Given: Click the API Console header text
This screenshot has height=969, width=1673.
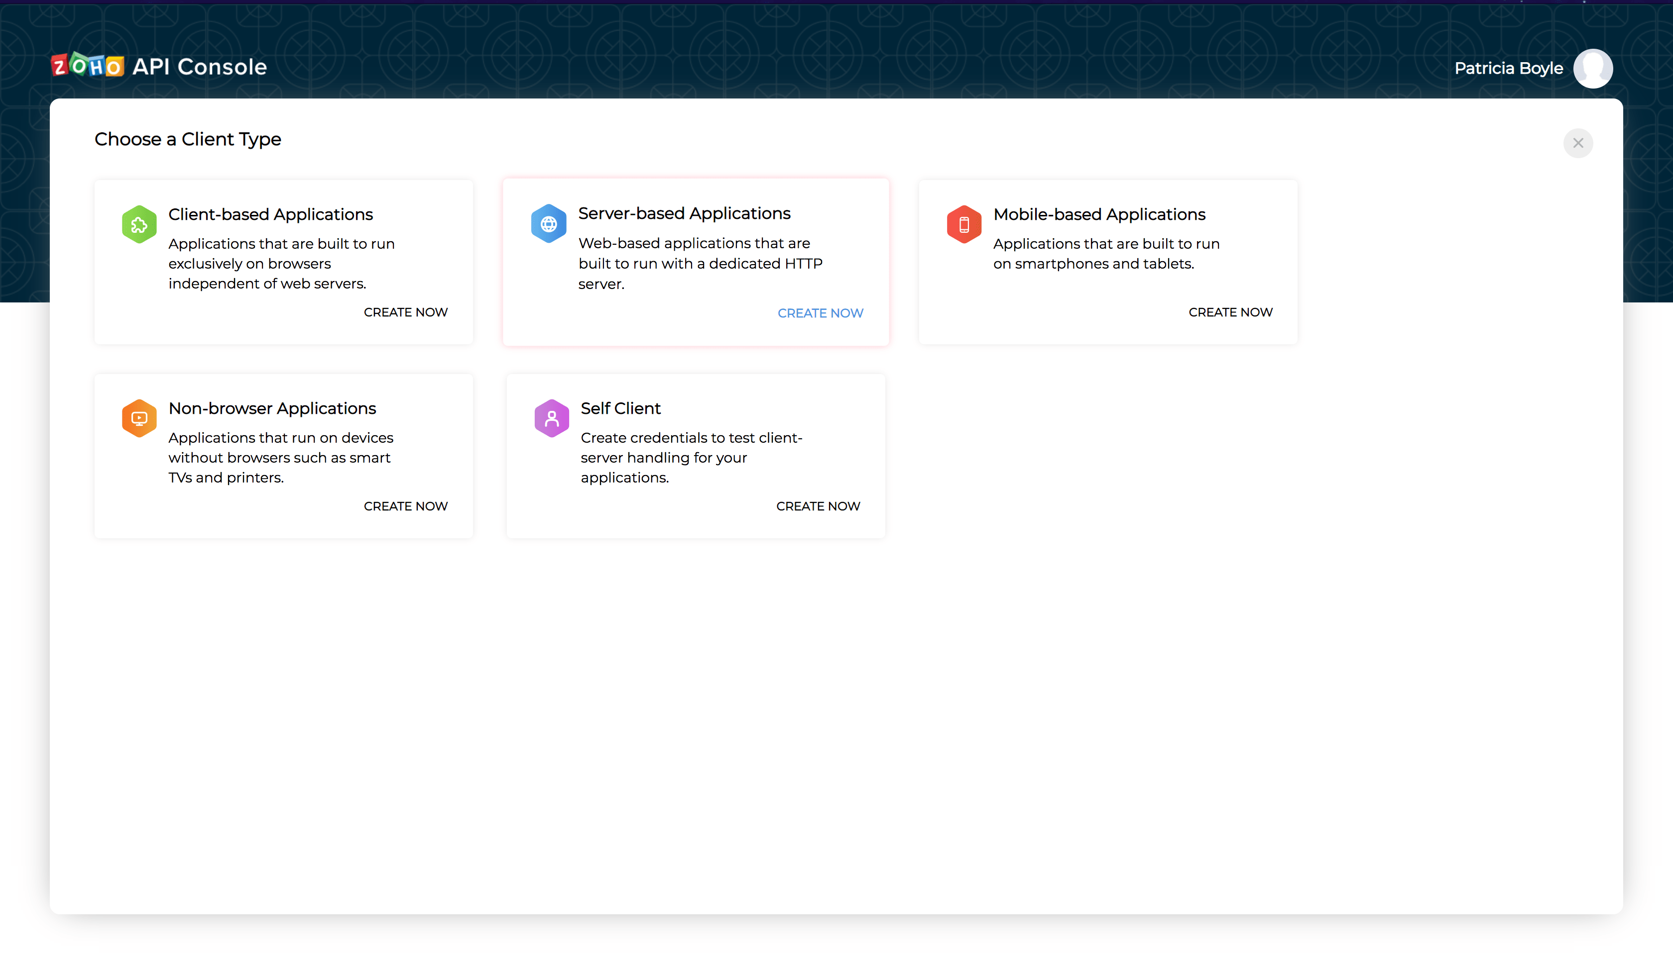Looking at the screenshot, I should tap(199, 66).
